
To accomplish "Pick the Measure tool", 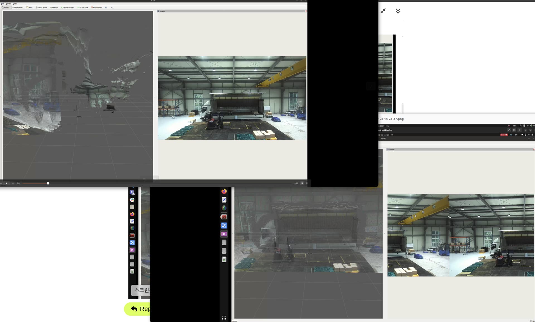I will pyautogui.click(x=54, y=8).
